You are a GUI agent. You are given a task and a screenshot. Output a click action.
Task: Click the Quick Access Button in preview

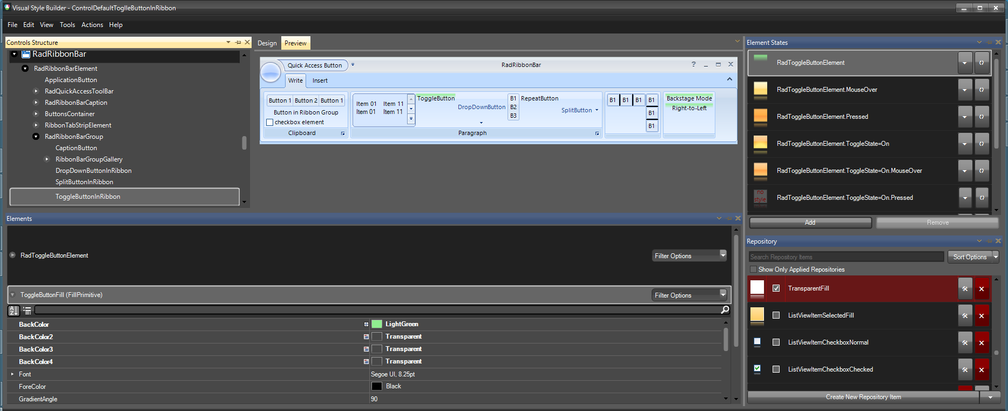click(x=315, y=65)
